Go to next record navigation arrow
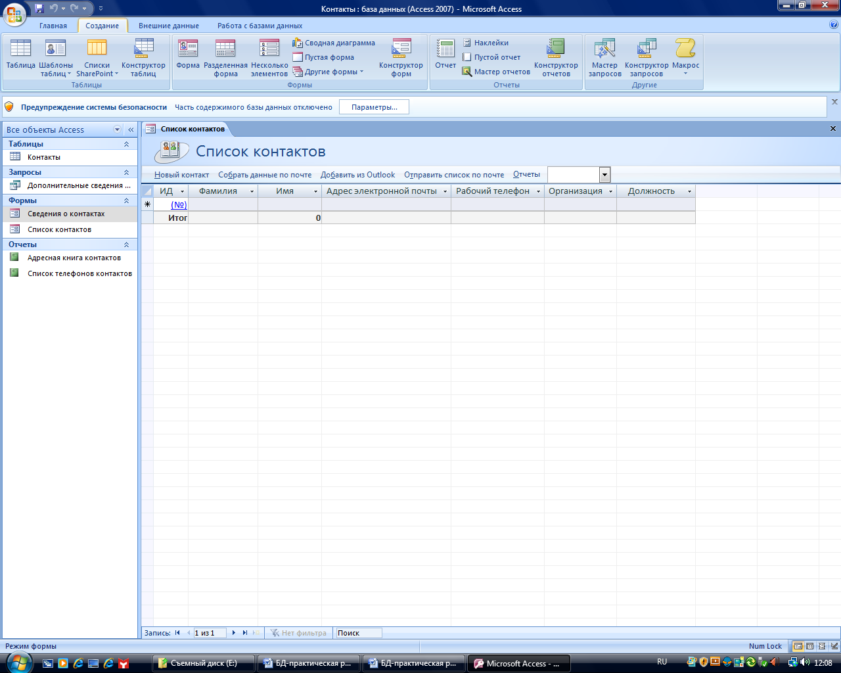 pos(234,633)
